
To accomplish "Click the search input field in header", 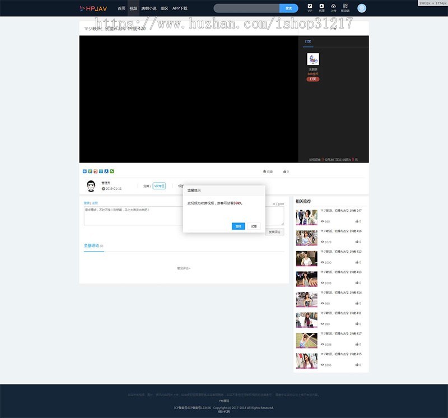I will click(x=246, y=8).
